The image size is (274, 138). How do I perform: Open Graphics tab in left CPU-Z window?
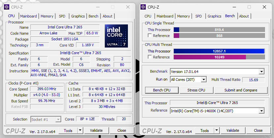point(78,16)
